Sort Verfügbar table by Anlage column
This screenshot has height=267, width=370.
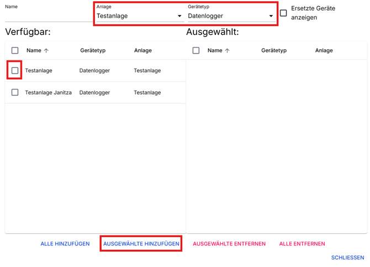pyautogui.click(x=142, y=50)
